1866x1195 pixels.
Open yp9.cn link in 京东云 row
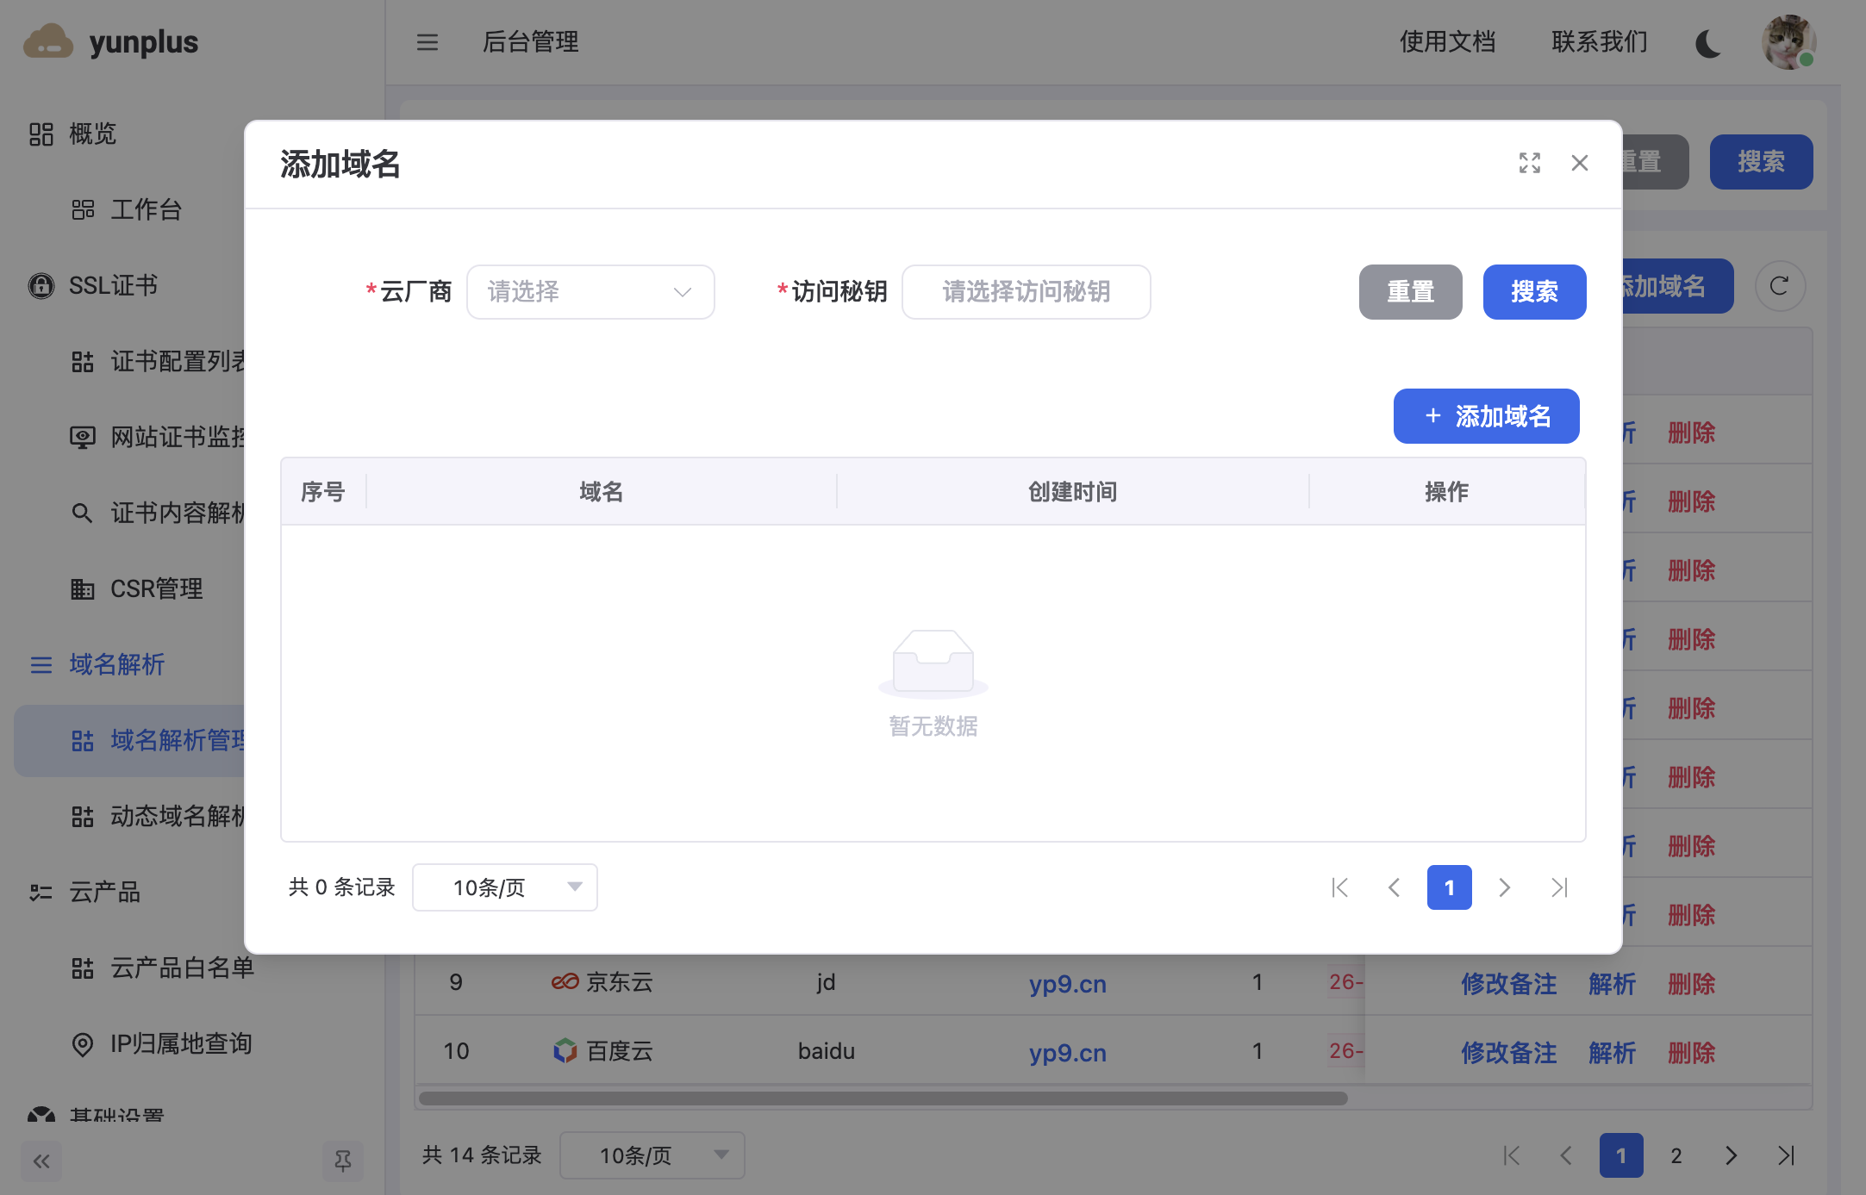[1067, 983]
